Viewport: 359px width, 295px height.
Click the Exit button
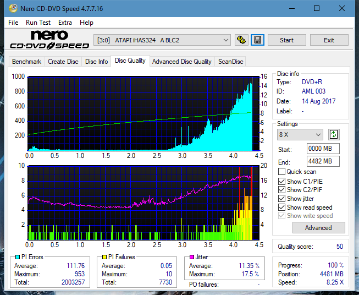[329, 40]
